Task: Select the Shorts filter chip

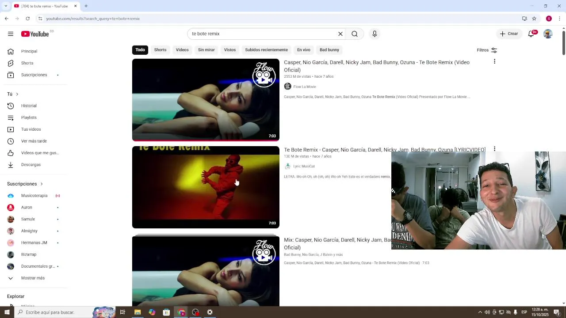Action: pos(160,50)
